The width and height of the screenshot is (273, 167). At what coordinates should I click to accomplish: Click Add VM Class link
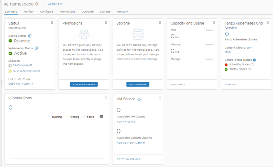click(x=126, y=122)
